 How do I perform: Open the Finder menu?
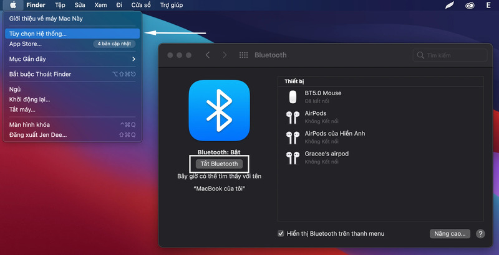(36, 5)
